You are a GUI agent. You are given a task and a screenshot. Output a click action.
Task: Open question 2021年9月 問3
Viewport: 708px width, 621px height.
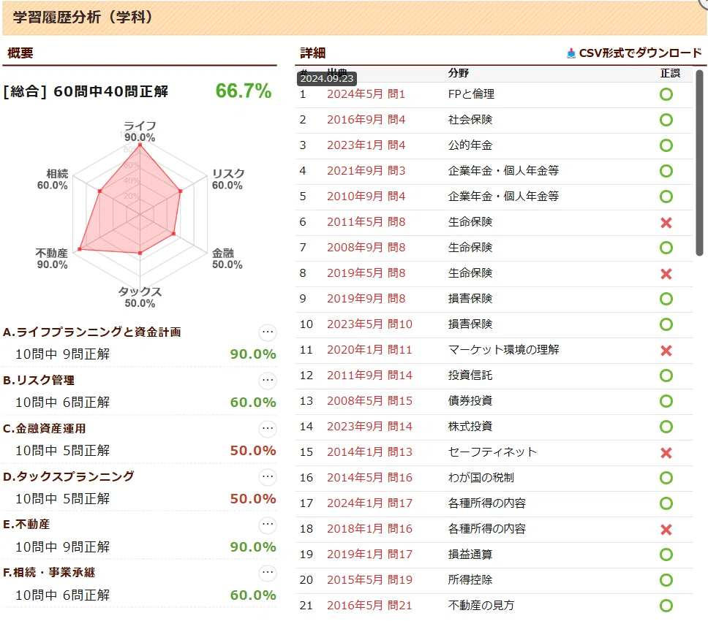tap(366, 171)
